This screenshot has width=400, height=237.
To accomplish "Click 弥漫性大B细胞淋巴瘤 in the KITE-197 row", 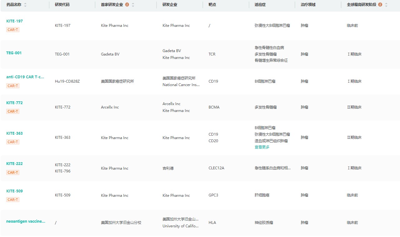I will [272, 26].
